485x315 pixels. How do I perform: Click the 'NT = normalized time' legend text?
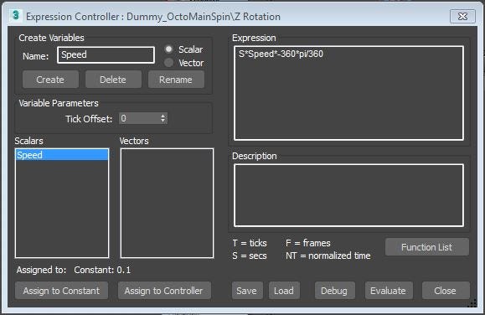328,256
